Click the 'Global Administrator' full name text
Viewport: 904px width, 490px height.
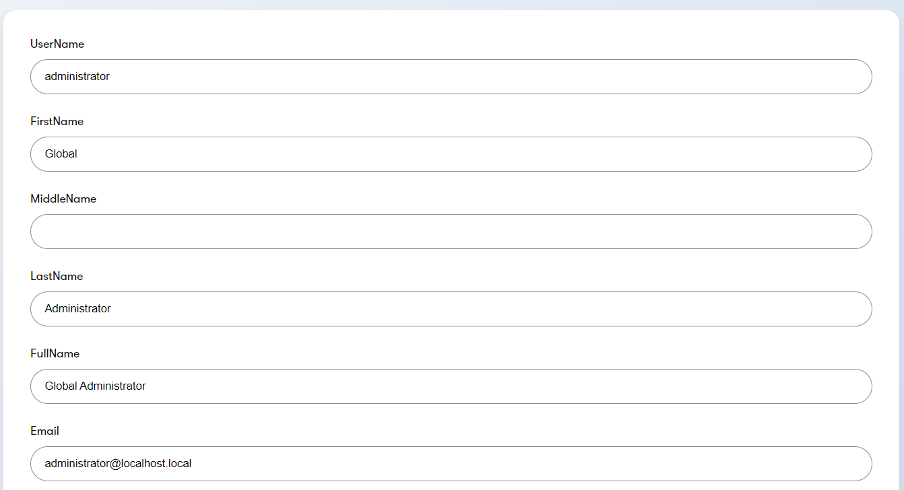click(x=95, y=386)
